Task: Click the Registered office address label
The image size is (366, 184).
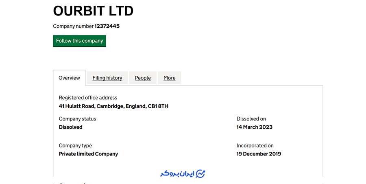Action: tap(88, 98)
